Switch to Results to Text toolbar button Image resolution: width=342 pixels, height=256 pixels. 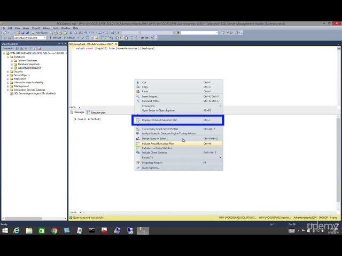click(x=117, y=38)
